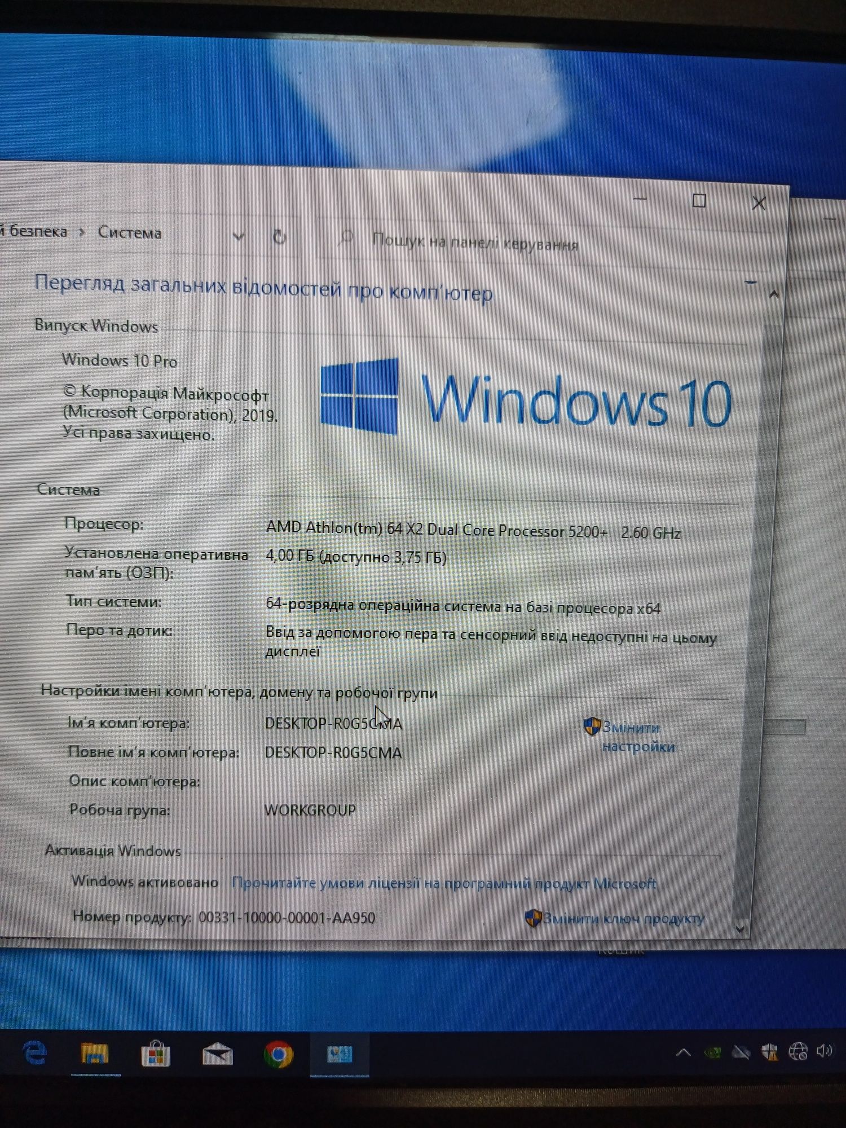Viewport: 846px width, 1128px height.
Task: Minimize the System window
Action: click(640, 199)
